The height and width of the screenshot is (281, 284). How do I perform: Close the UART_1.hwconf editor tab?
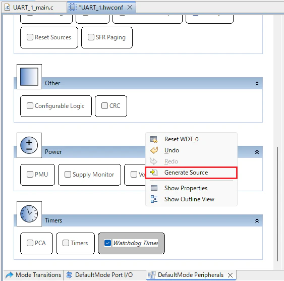[130, 8]
